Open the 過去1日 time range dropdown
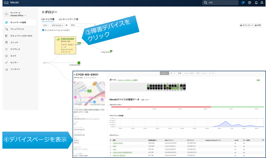This screenshot has width=266, height=158. pyautogui.click(x=145, y=100)
